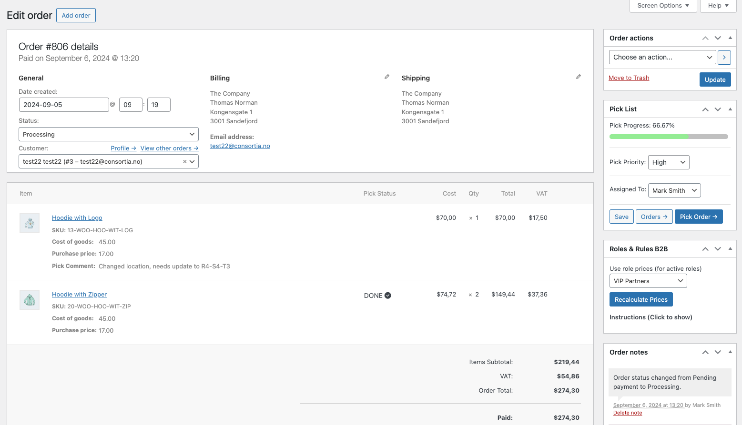Move the Pick List panel down
This screenshot has width=742, height=425.
[x=718, y=109]
